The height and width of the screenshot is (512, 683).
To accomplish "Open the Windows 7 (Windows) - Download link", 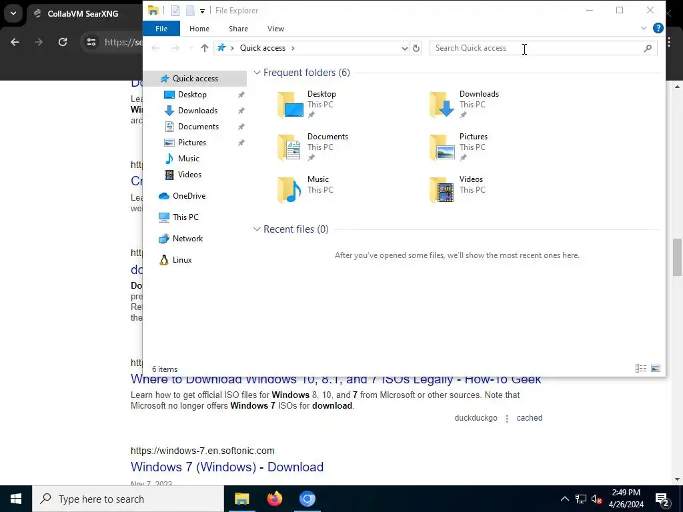I will [227, 467].
